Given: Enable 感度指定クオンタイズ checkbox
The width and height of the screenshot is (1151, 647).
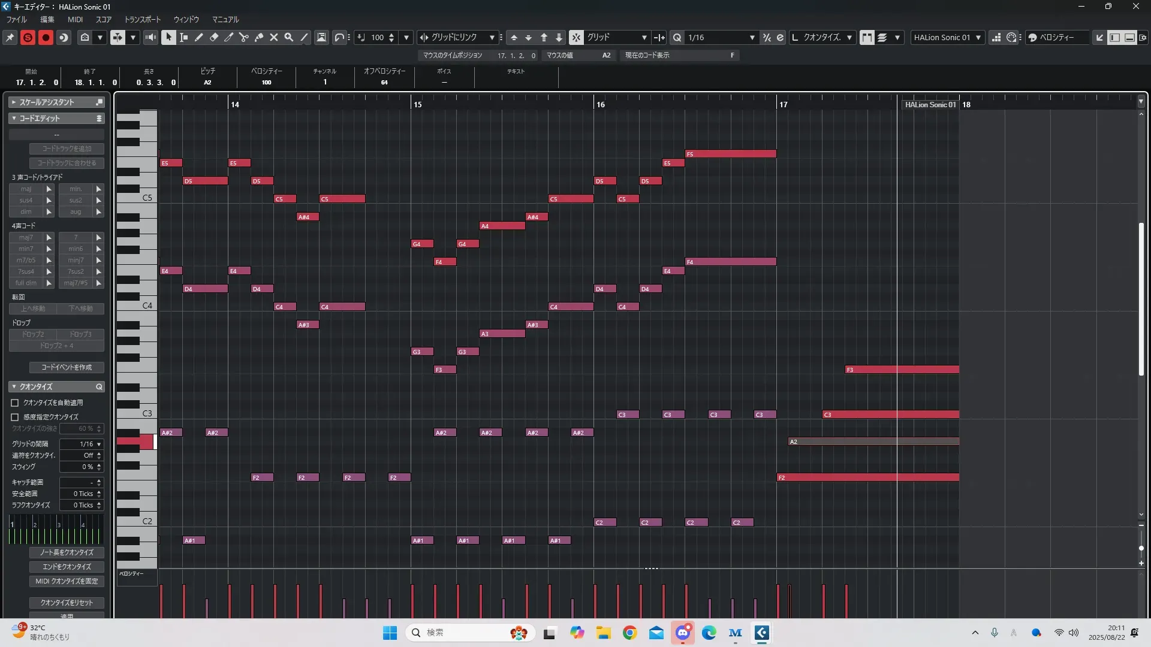Looking at the screenshot, I should 15,417.
